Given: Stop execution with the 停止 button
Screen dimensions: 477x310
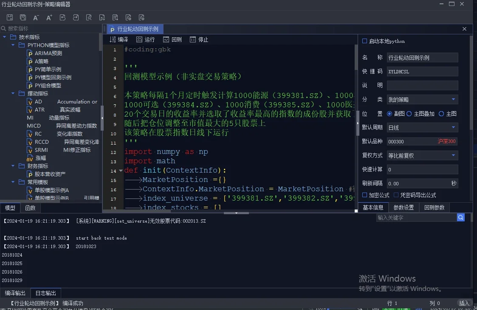Looking at the screenshot, I should pyautogui.click(x=199, y=39).
